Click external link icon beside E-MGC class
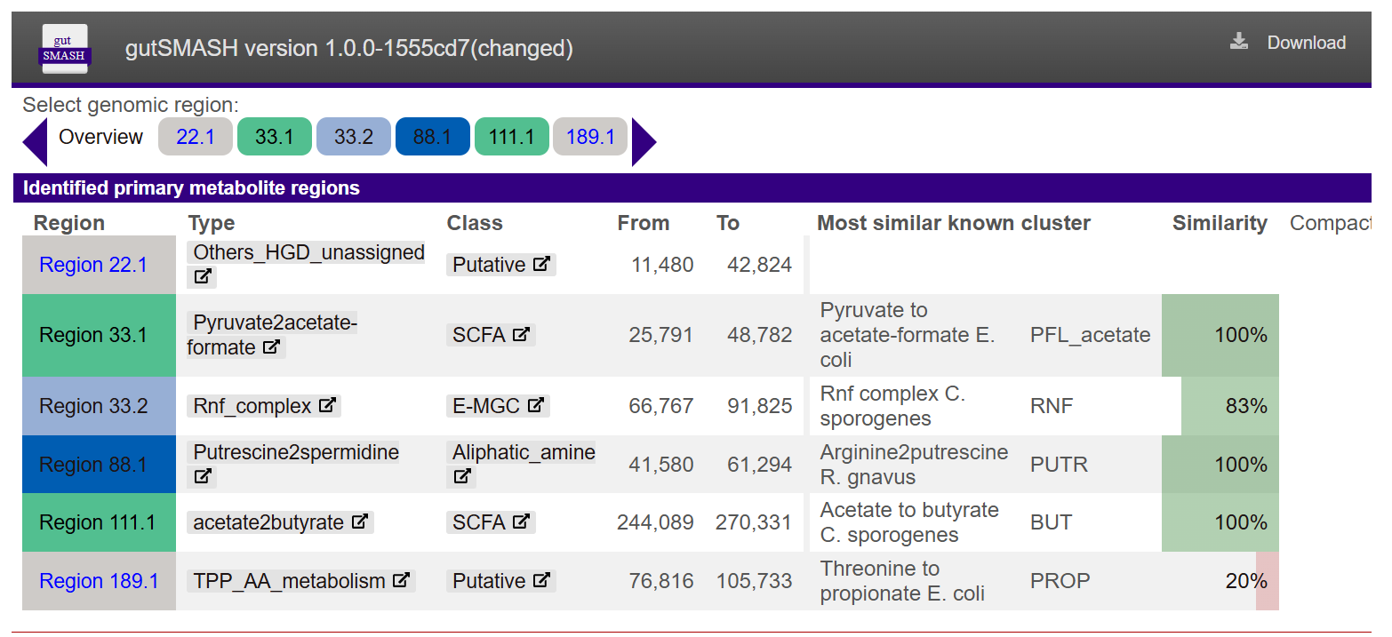Screen dimensions: 1392x637 [x=535, y=405]
